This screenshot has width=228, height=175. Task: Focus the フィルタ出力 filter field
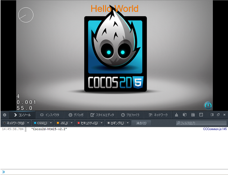(201, 123)
